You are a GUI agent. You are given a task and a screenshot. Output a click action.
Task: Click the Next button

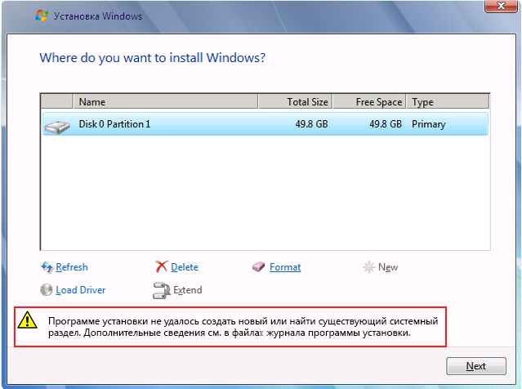coord(476,366)
